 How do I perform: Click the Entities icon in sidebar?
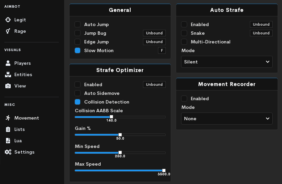(8, 74)
